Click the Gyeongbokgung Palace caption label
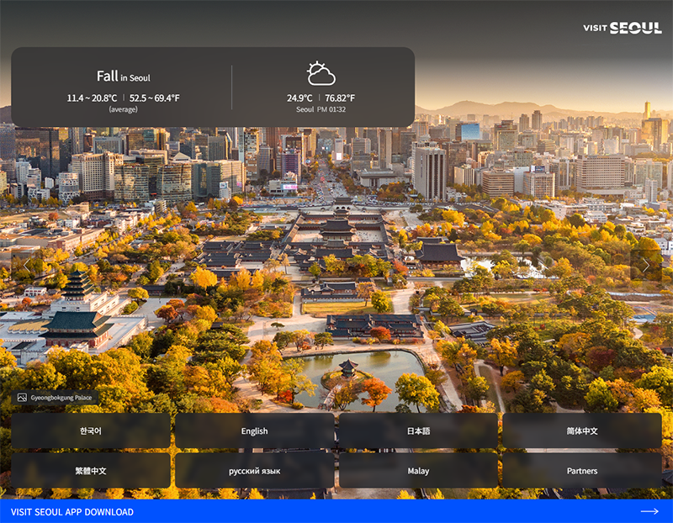This screenshot has width=673, height=523. pos(62,398)
